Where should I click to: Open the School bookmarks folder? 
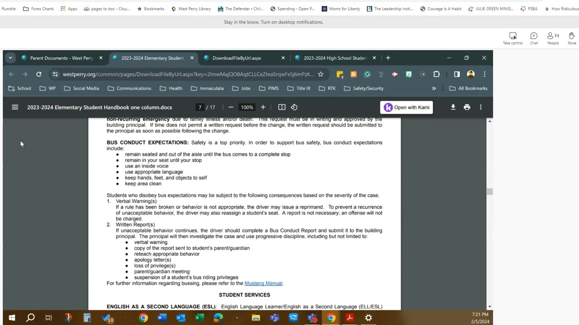pos(20,88)
